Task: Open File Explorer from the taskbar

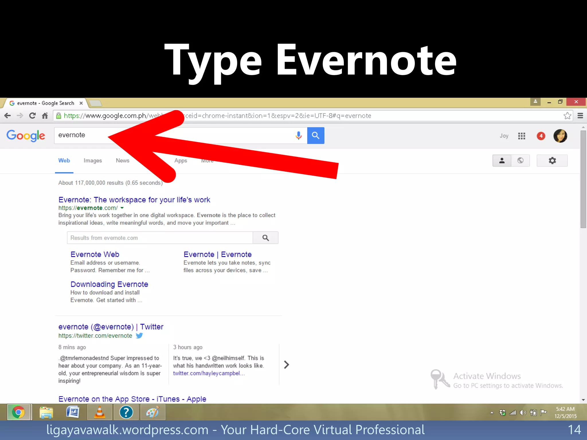Action: pos(46,412)
